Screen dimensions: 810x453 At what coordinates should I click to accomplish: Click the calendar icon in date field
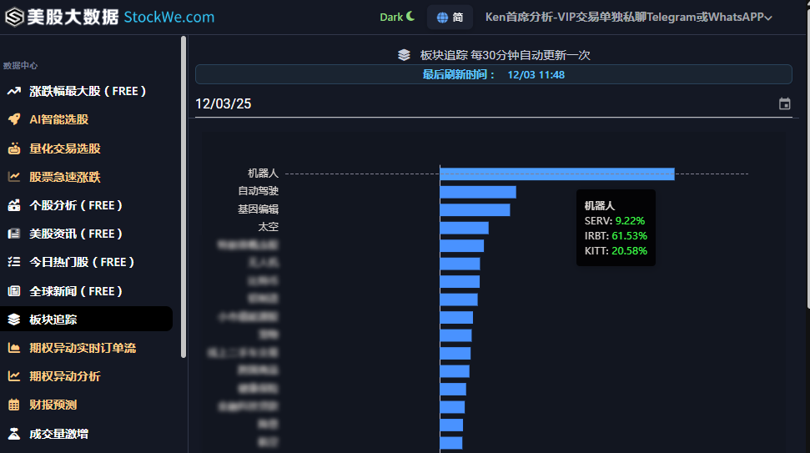784,104
